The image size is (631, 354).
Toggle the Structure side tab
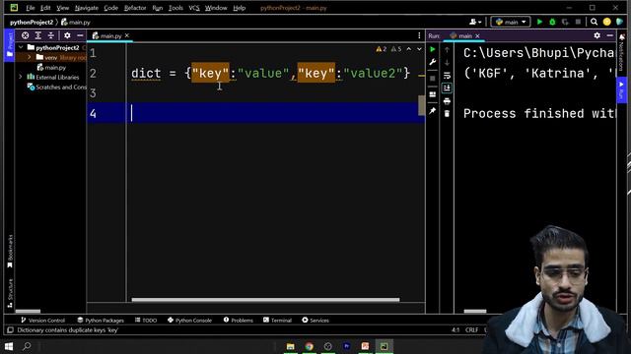(10, 293)
